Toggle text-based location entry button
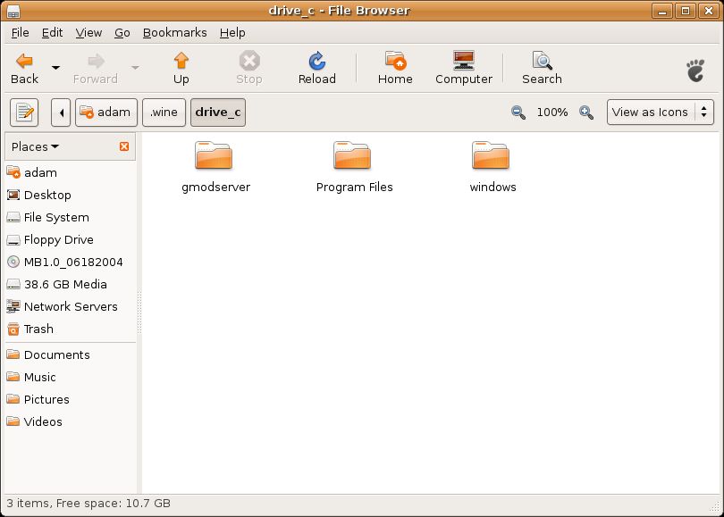724x517 pixels. [x=24, y=113]
